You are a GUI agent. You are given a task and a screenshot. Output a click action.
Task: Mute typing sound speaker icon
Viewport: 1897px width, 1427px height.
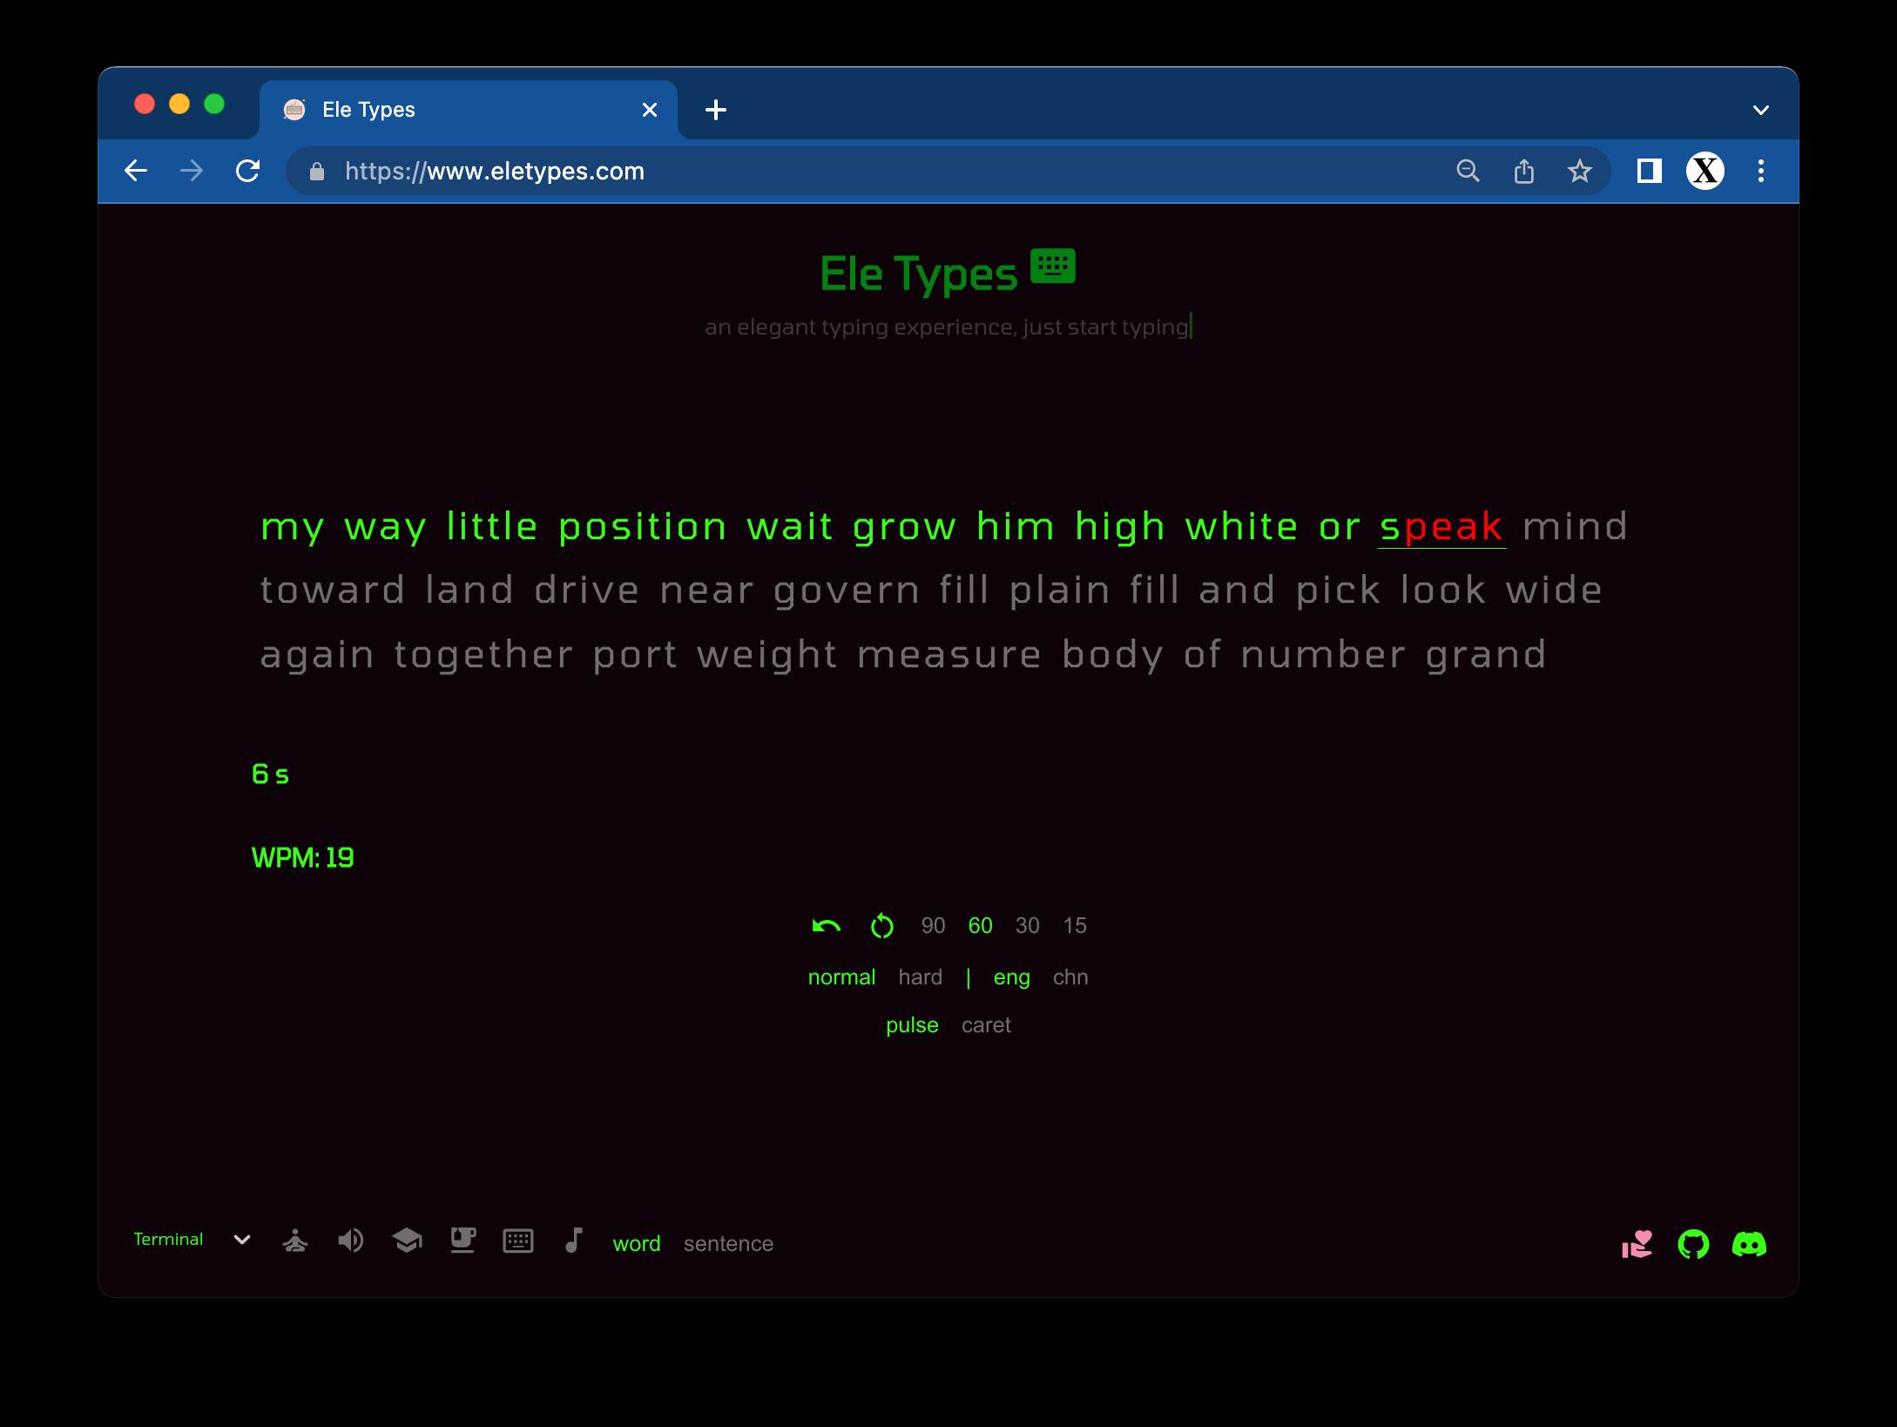(x=350, y=1241)
